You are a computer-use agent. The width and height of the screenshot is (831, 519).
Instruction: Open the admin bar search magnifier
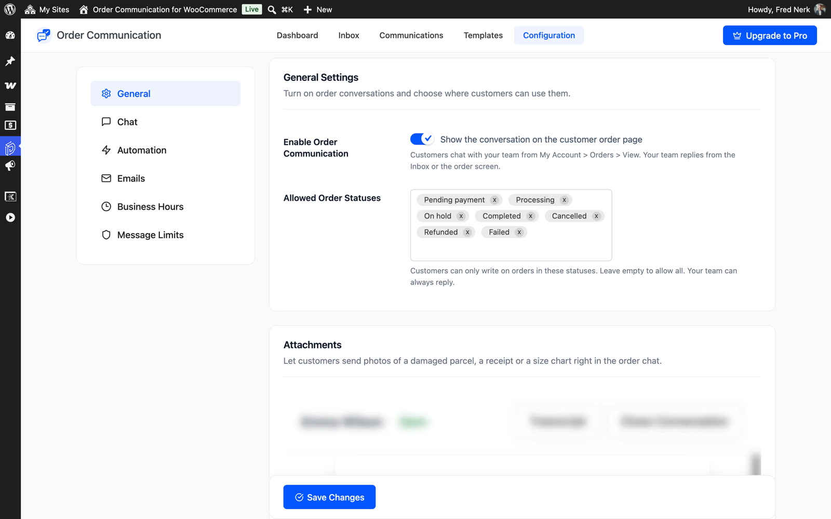pyautogui.click(x=272, y=9)
